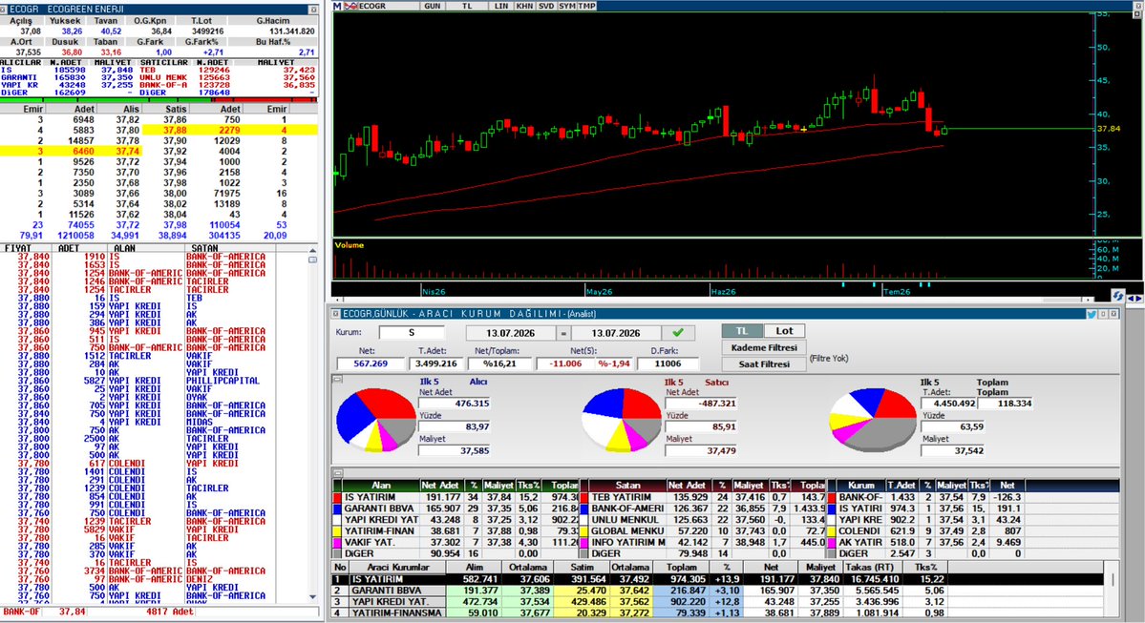Toggle SYM option in chart toolbar
The image size is (1145, 623).
point(566,6)
